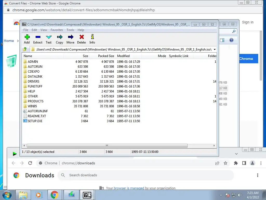This screenshot has height=200, width=266.
Task: Sort by the Packed Size column header
Action: click(102, 56)
